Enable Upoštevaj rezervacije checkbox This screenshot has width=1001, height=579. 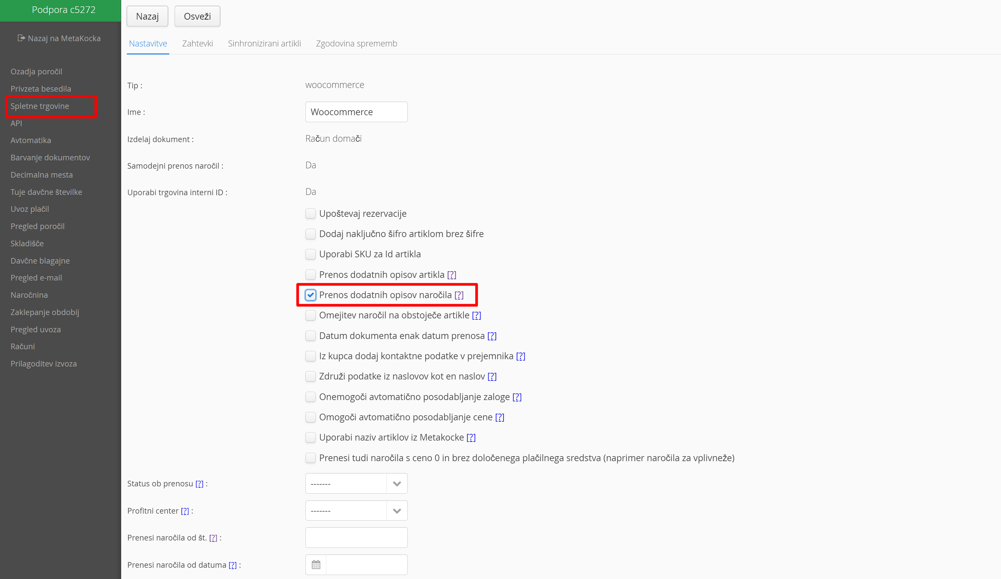pyautogui.click(x=311, y=214)
